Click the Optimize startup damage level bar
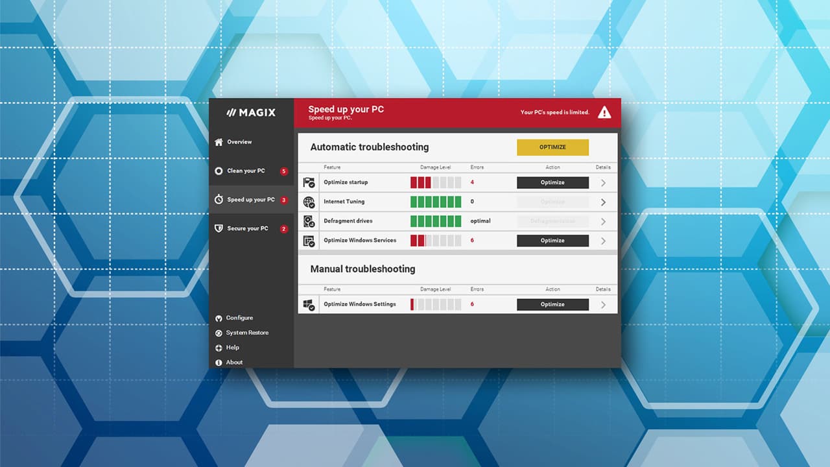The image size is (830, 467). pyautogui.click(x=436, y=183)
